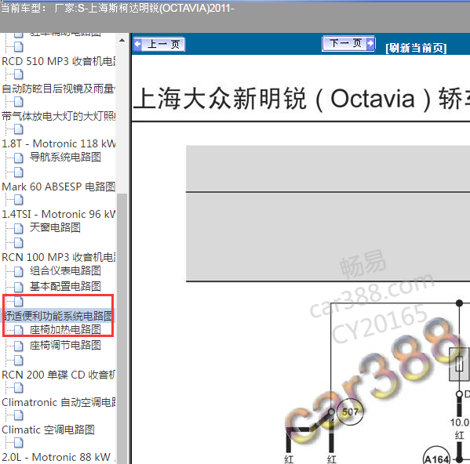The width and height of the screenshot is (470, 464).
Task: Click page icon beside 座椅调节电路图
Action: (x=19, y=346)
